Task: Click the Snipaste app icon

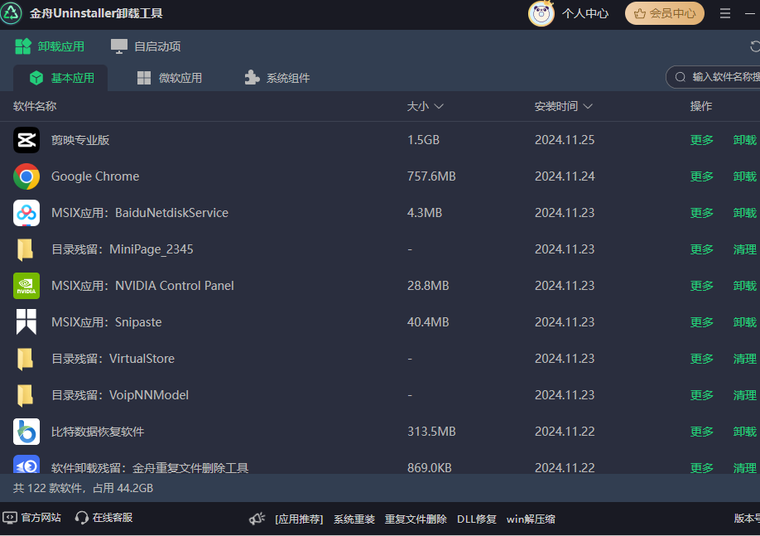Action: tap(26, 322)
